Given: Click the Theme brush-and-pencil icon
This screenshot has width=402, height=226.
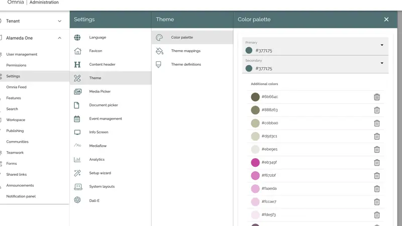Looking at the screenshot, I should click(77, 78).
